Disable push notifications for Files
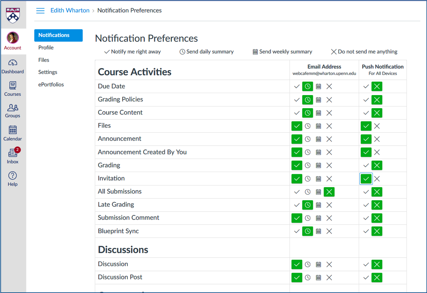 (x=377, y=126)
